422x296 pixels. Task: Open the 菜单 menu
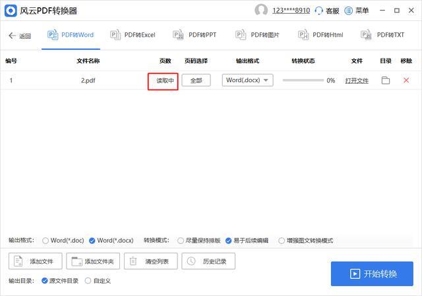[356, 11]
